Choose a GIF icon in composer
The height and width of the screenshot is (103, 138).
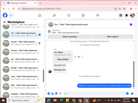click(x=60, y=93)
